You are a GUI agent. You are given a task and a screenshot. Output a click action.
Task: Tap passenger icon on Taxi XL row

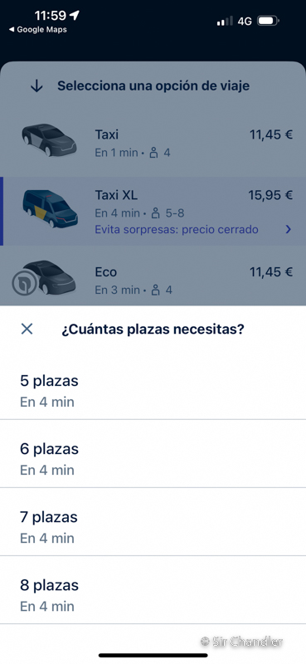click(156, 213)
